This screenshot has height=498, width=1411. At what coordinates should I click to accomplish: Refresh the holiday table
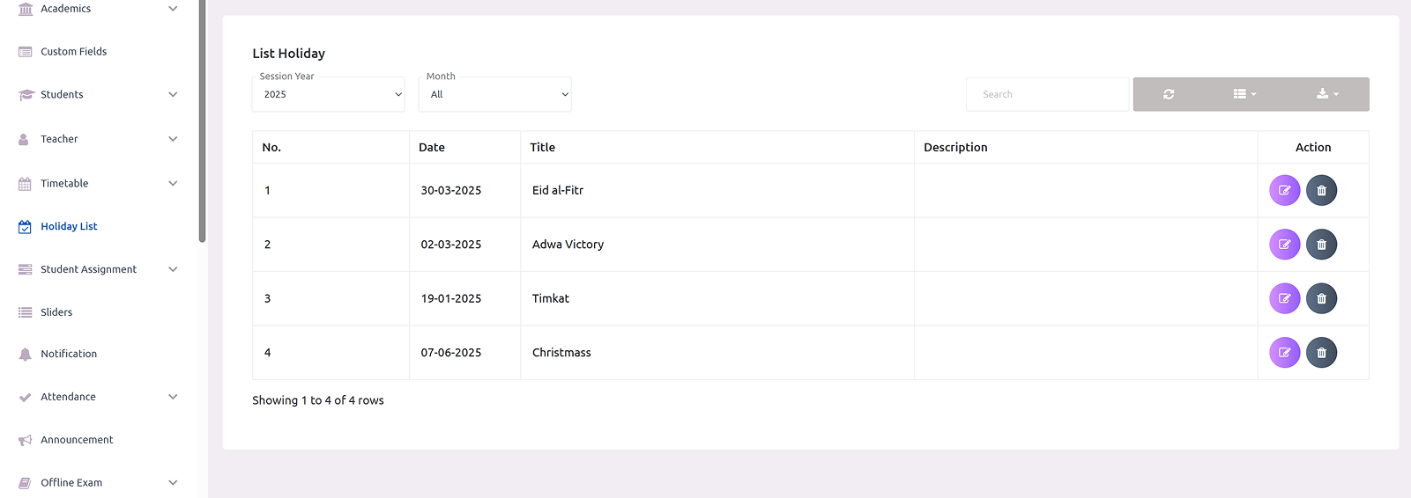[x=1169, y=94]
